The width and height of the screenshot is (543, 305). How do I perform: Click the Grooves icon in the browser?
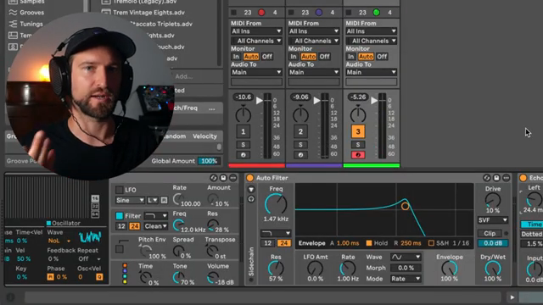pos(13,13)
